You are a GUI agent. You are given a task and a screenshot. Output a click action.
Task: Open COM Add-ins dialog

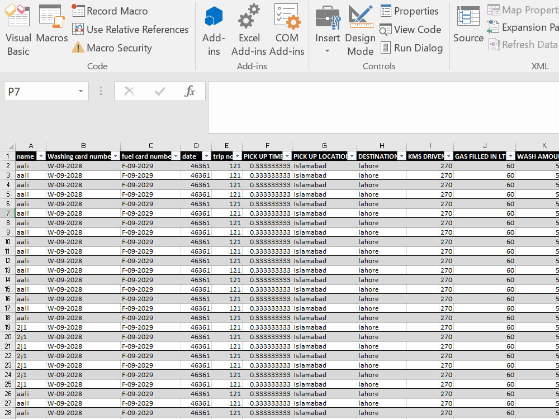coord(287,30)
